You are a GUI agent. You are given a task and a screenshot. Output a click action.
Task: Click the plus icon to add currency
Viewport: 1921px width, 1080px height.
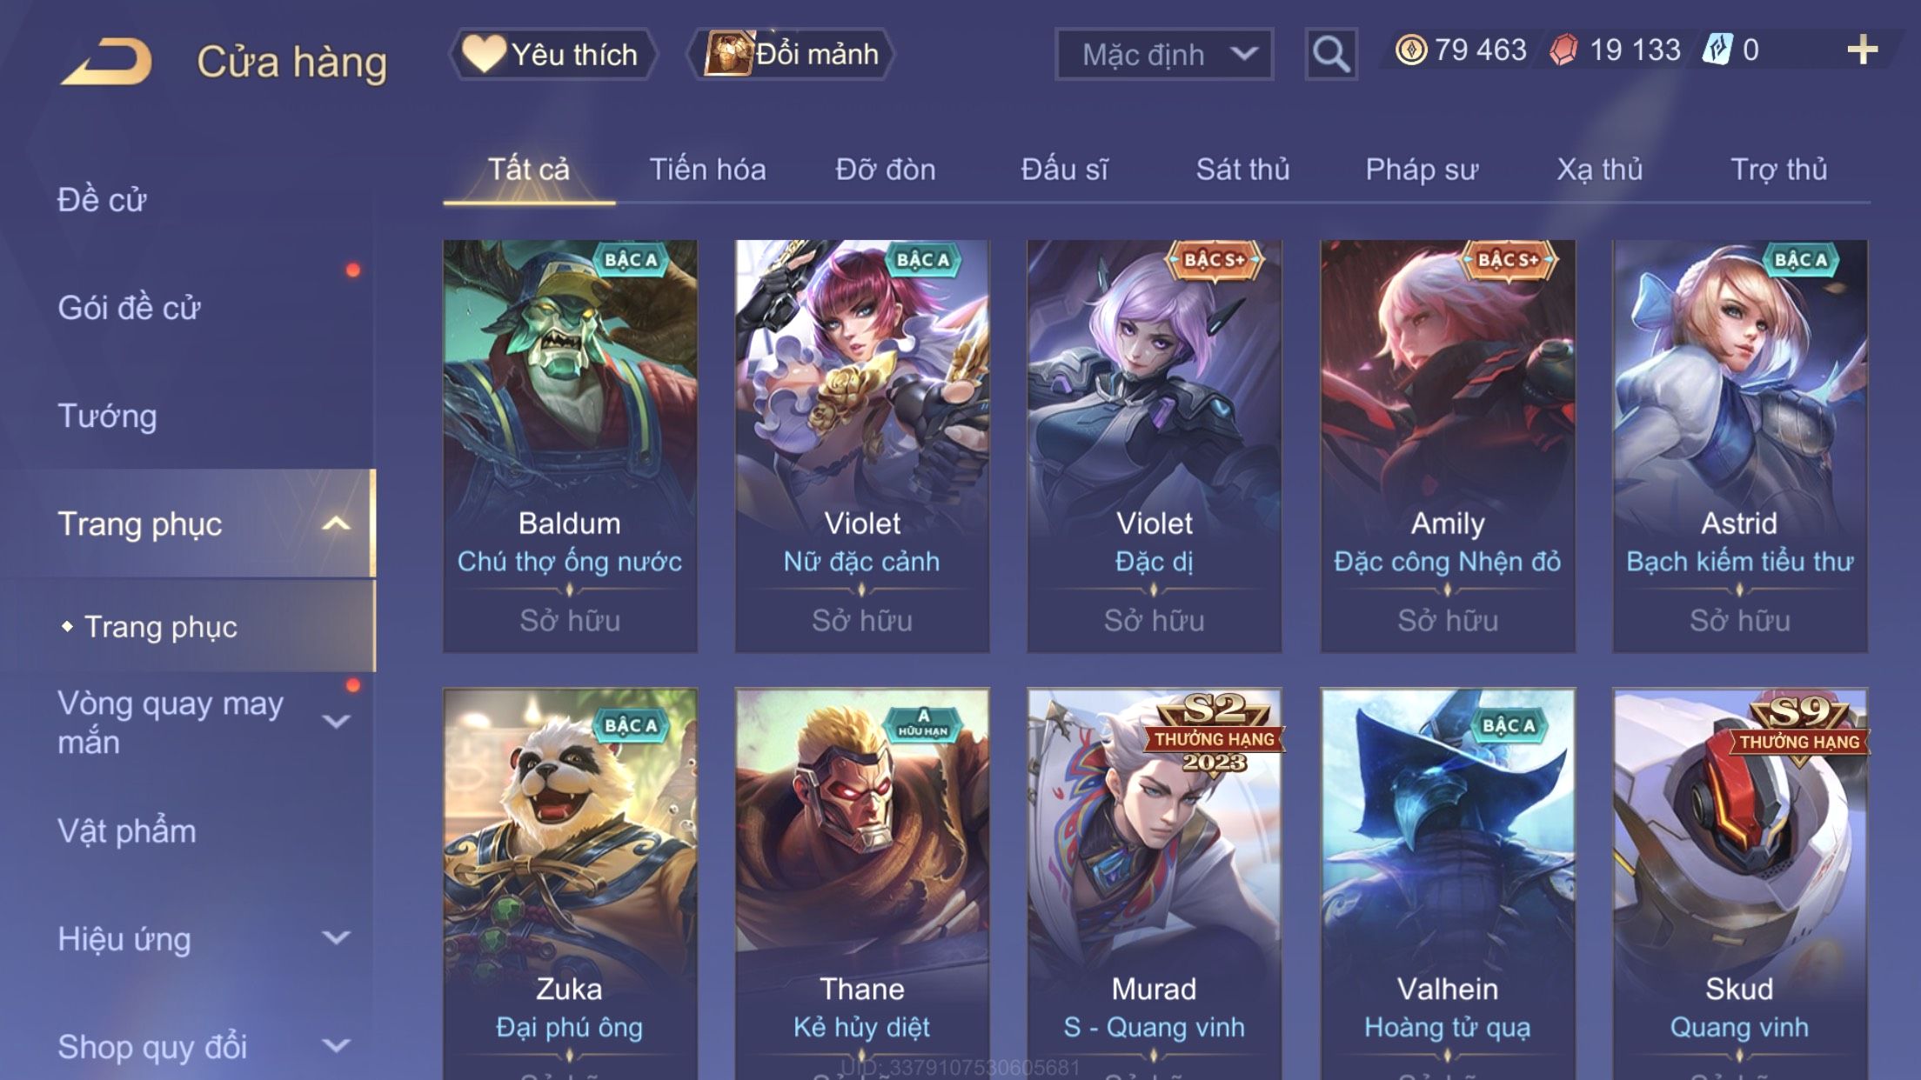(x=1862, y=50)
